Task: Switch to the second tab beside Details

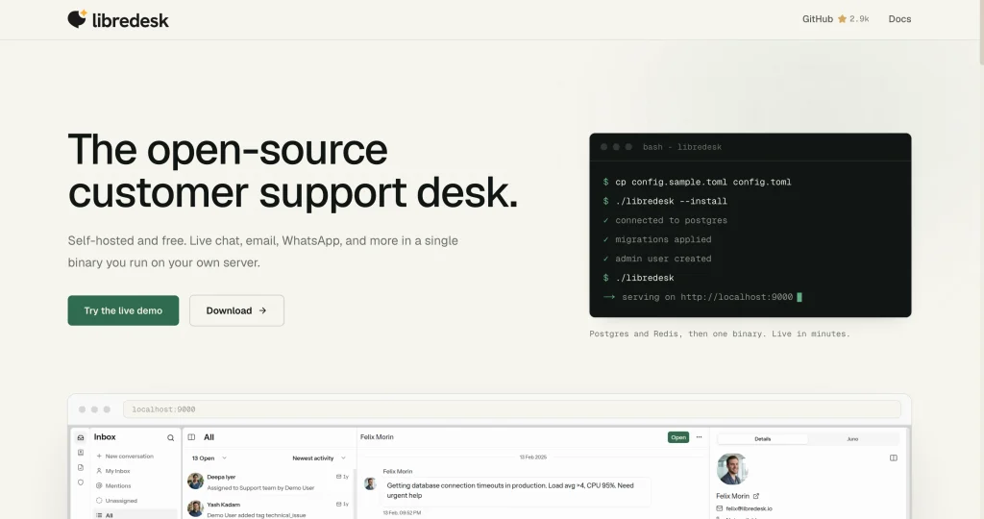Action: [852, 438]
